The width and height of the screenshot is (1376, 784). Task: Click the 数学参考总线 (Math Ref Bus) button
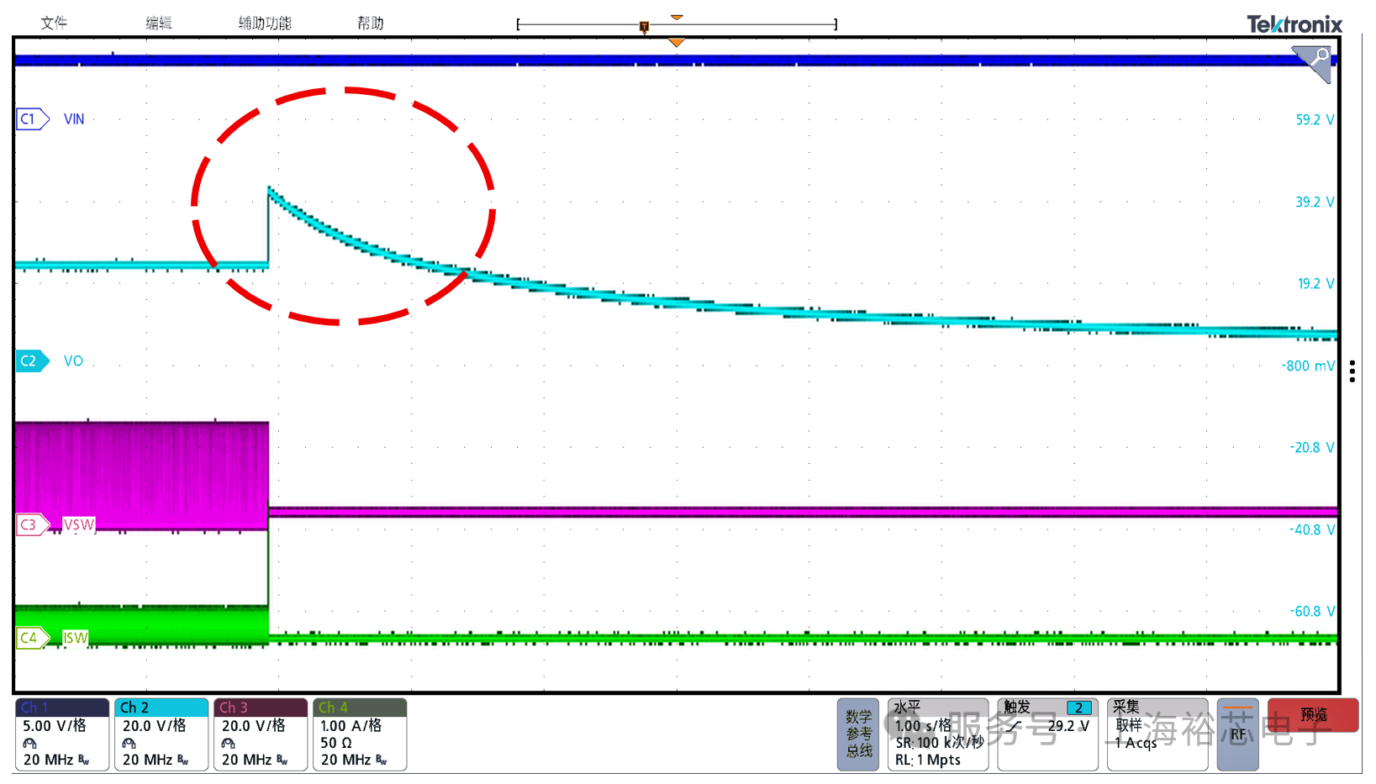[x=858, y=734]
